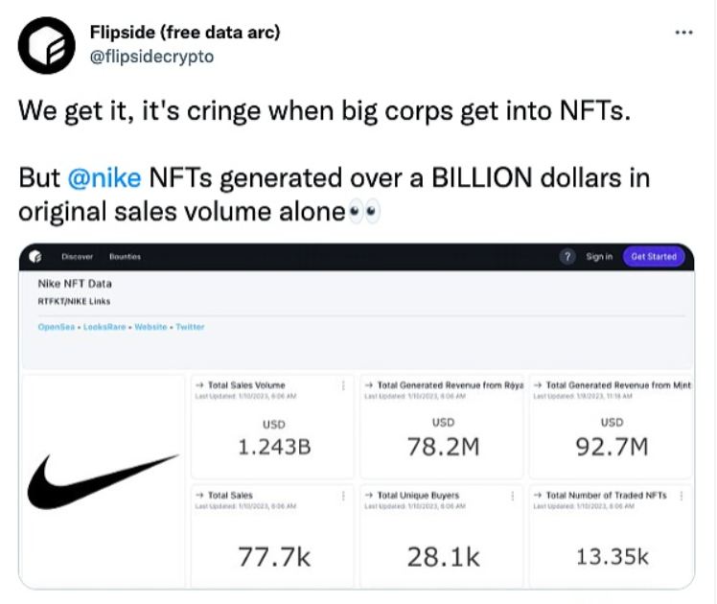Open the tweet's three-dot more options menu

tap(683, 32)
